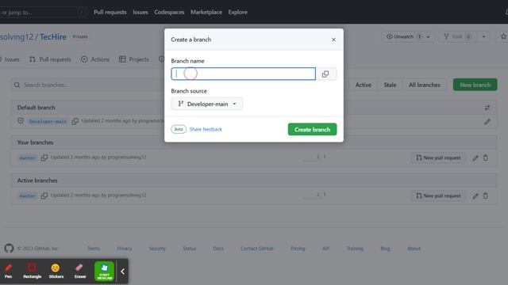The width and height of the screenshot is (508, 285).
Task: Open the Blog footer link
Action: [x=385, y=249]
